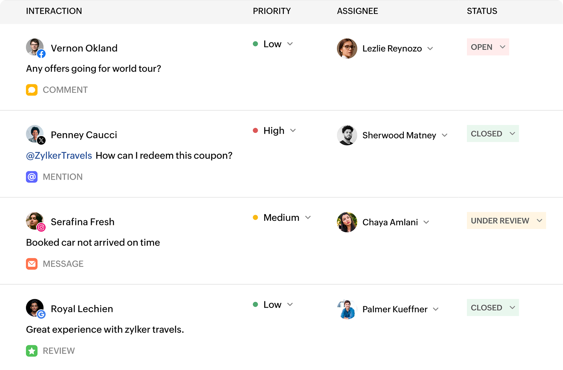Image resolution: width=563 pixels, height=370 pixels.
Task: Expand the Medium priority dropdown
Action: (308, 217)
